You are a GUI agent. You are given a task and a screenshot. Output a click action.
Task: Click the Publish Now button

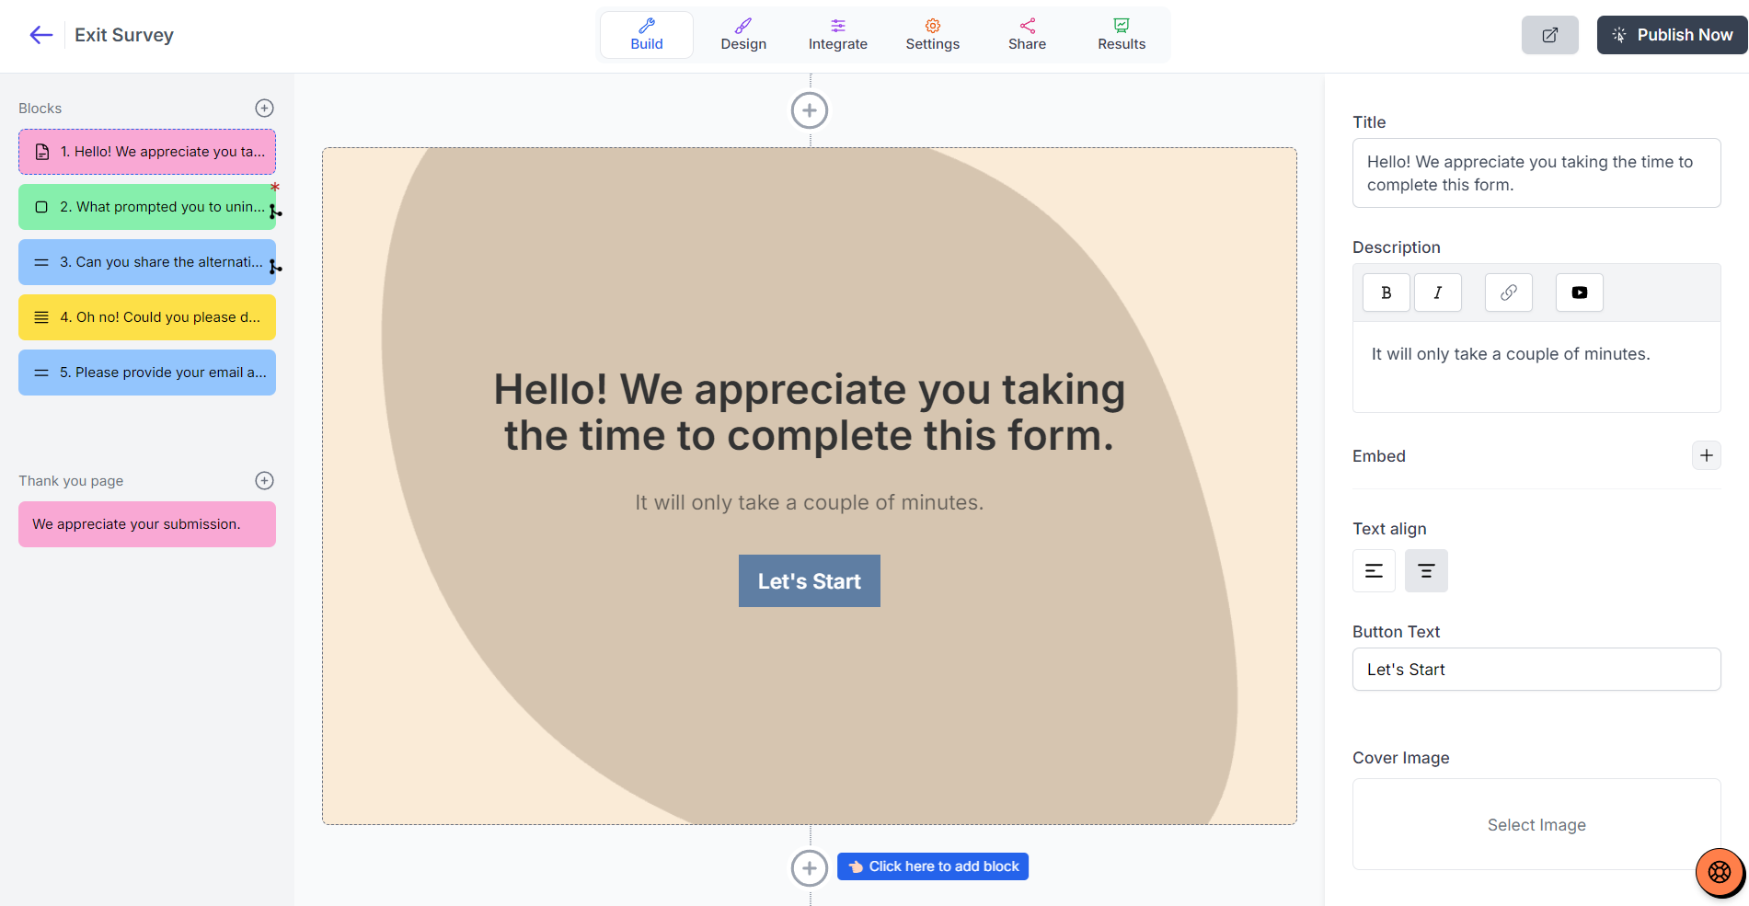click(1672, 34)
